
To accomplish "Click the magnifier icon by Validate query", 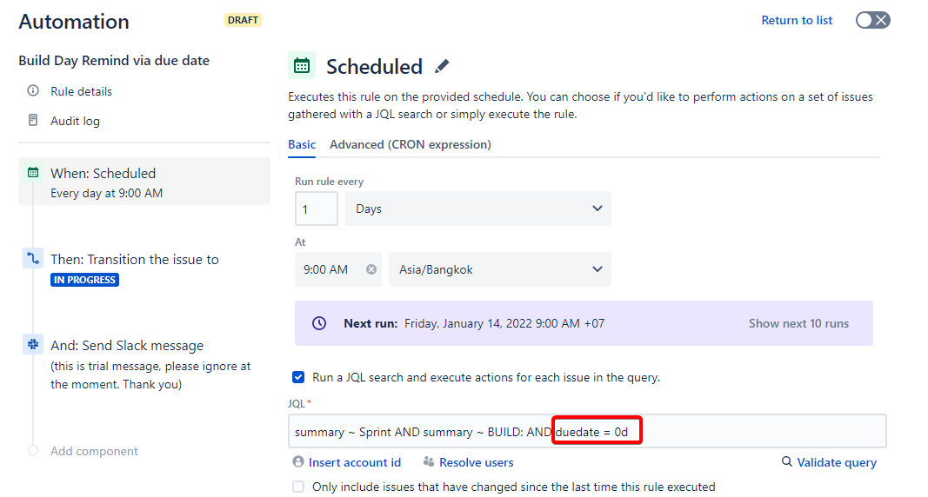I will (786, 461).
